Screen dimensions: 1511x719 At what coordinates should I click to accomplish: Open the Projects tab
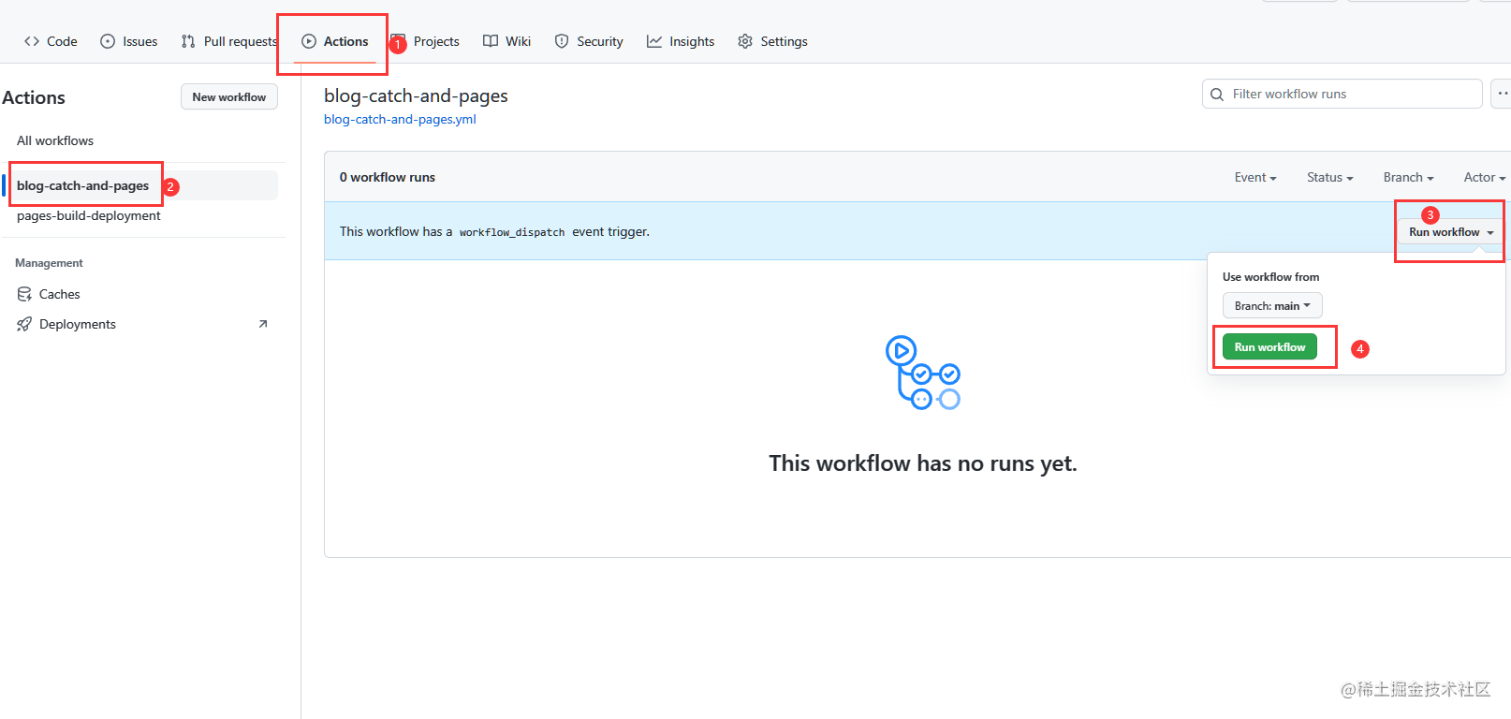(x=426, y=41)
